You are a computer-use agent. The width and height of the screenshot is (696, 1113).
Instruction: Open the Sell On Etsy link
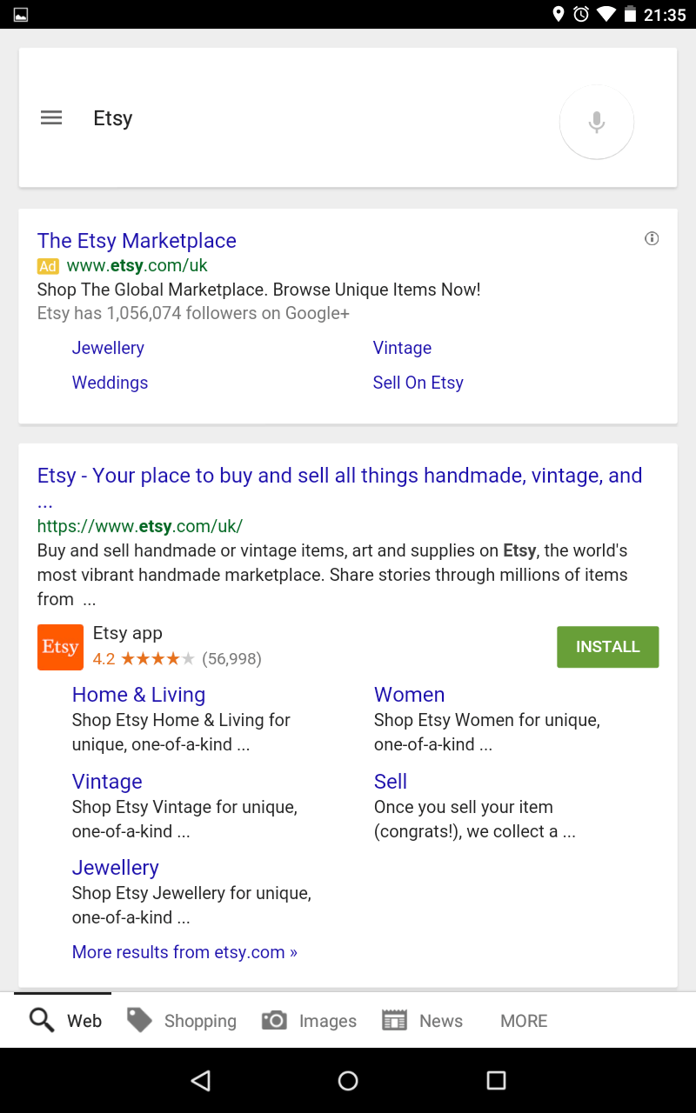418,383
